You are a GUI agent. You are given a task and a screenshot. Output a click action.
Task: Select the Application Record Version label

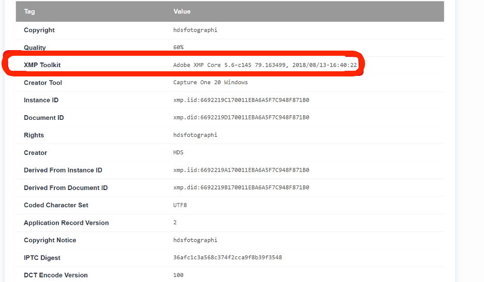66,223
